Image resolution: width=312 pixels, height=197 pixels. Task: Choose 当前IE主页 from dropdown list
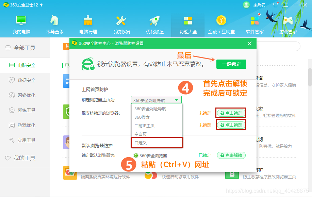157,126
